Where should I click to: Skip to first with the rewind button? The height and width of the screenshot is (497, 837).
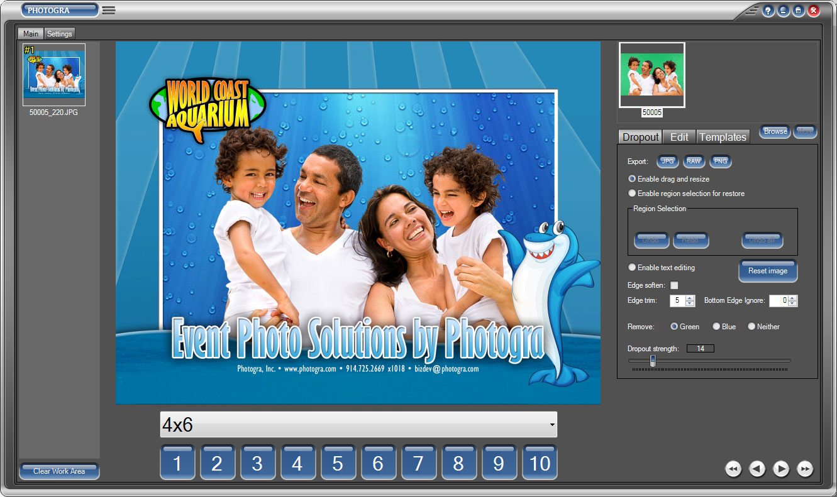point(733,469)
